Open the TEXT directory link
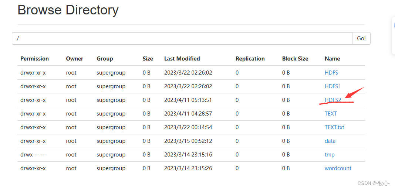The width and height of the screenshot is (395, 189). 331,113
